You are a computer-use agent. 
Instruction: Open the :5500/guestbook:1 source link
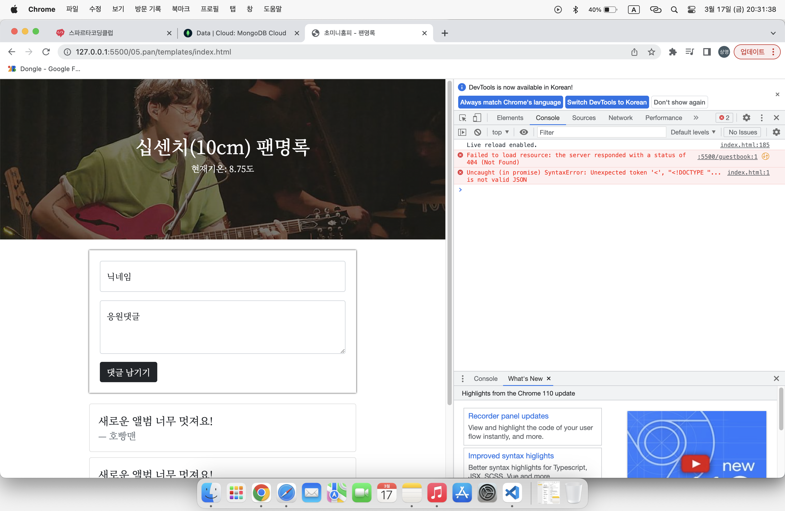[x=727, y=157]
